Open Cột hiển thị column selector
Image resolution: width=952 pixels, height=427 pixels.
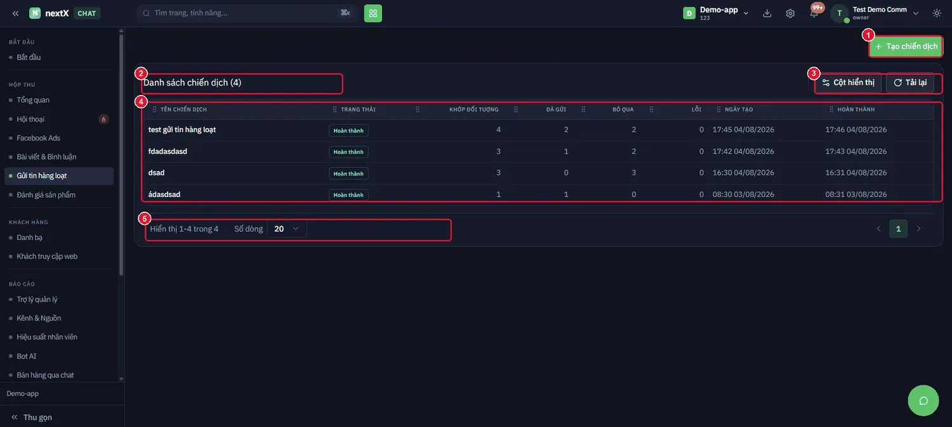[x=849, y=83]
